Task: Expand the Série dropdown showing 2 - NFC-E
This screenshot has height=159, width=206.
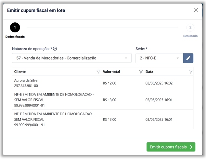Action: click(178, 58)
